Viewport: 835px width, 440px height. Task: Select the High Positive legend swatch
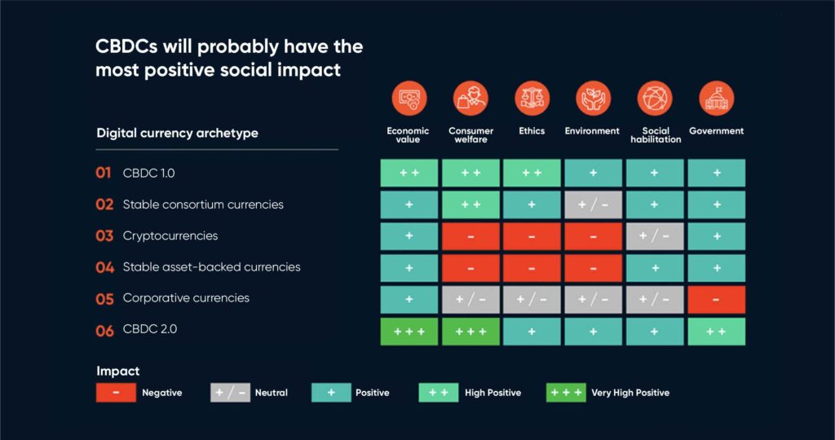click(438, 393)
